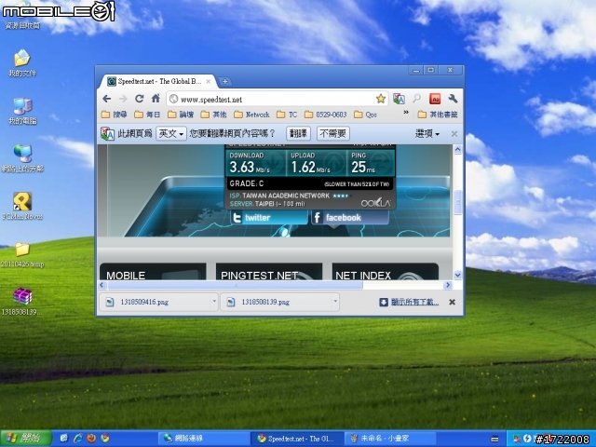Launch Chrome from quick launch
This screenshot has height=447, width=596.
(105, 439)
